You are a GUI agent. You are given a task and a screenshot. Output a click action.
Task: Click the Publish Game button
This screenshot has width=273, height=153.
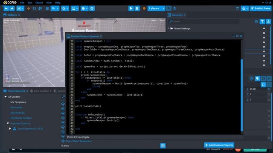[x=260, y=8]
